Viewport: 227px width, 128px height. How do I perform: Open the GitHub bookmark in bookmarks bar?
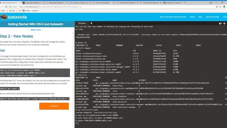pyautogui.click(x=31, y=11)
